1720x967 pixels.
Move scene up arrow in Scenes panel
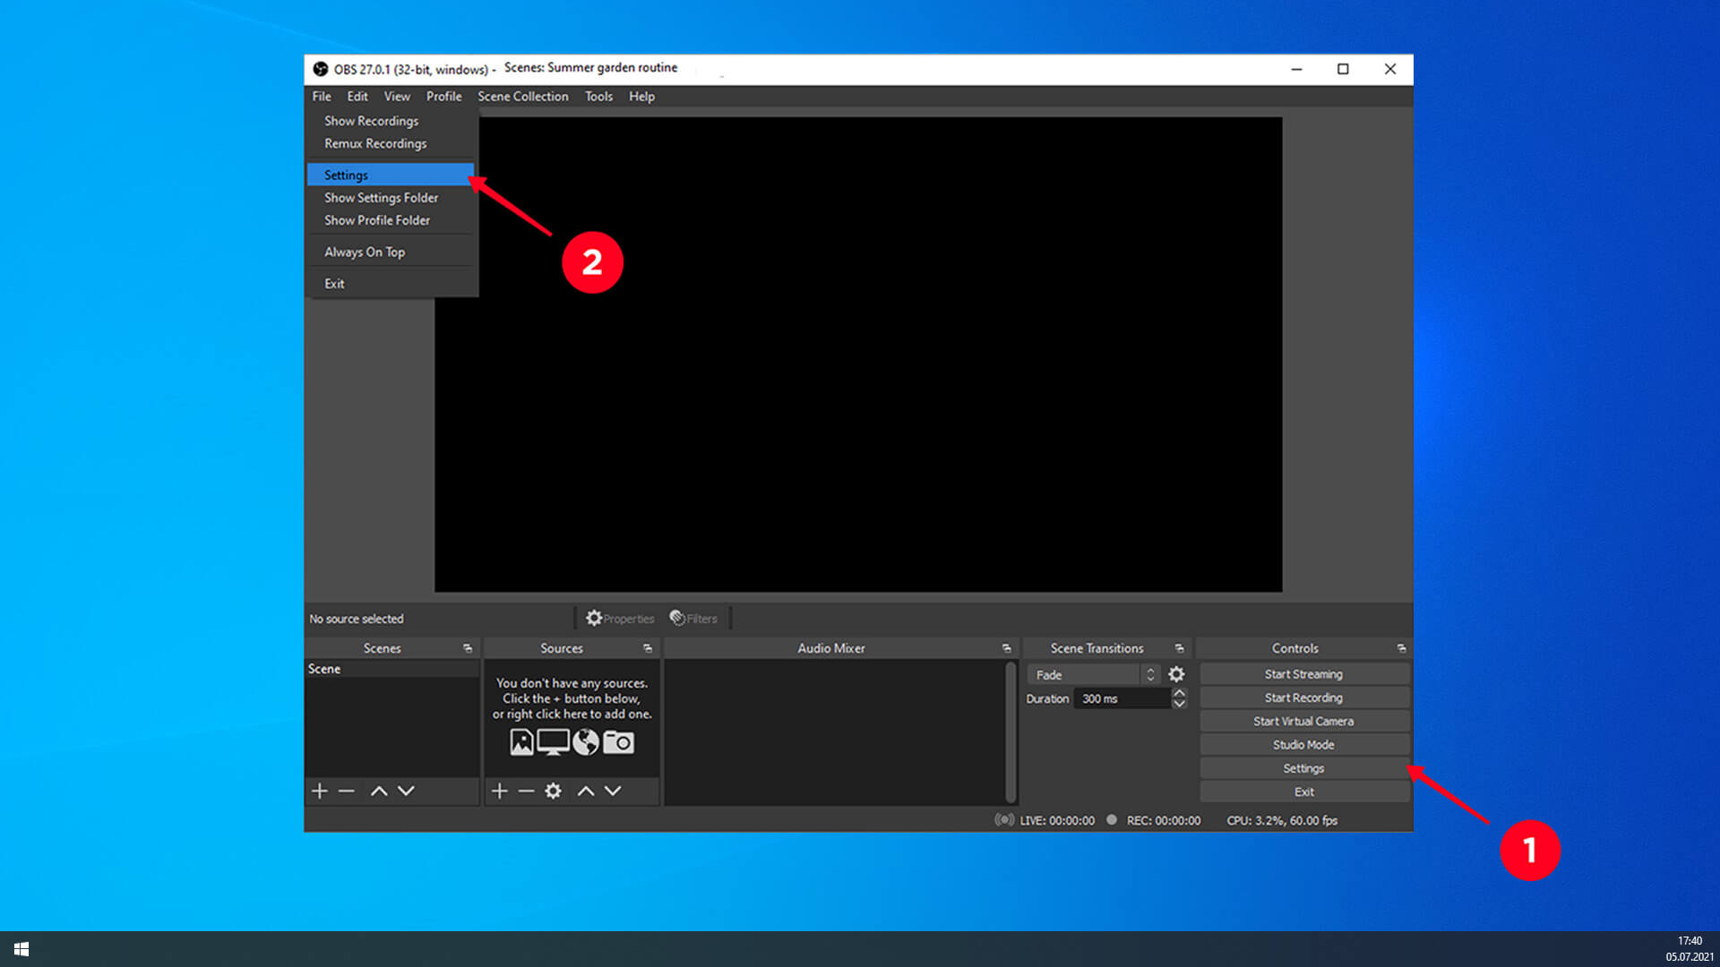pos(379,791)
